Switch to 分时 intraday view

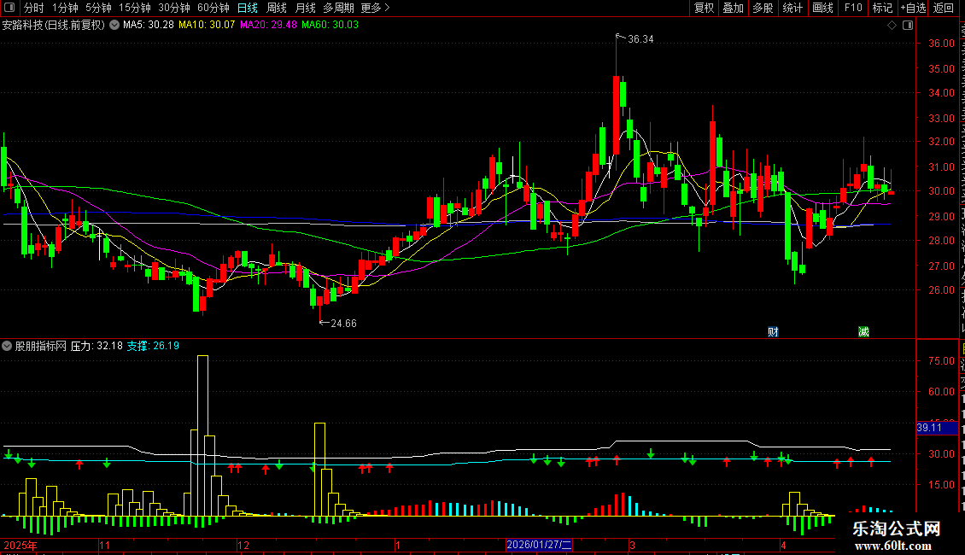coord(34,8)
